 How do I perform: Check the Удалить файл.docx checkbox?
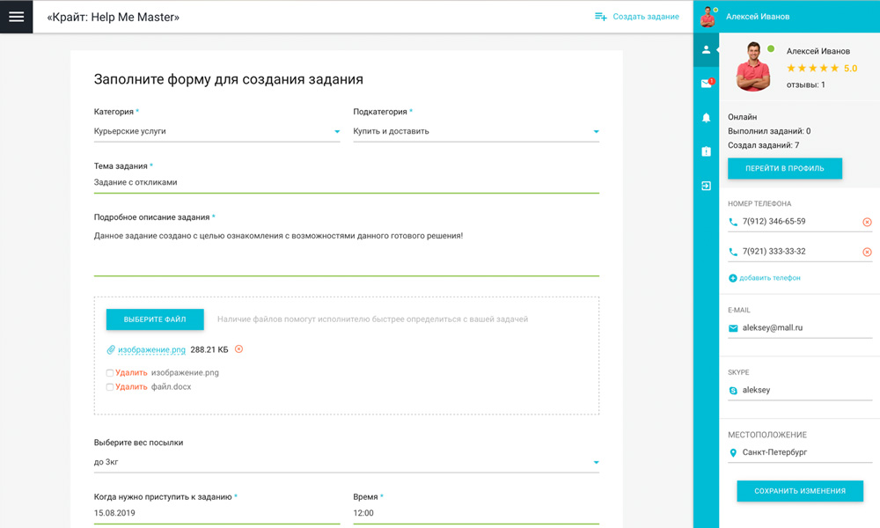[110, 387]
